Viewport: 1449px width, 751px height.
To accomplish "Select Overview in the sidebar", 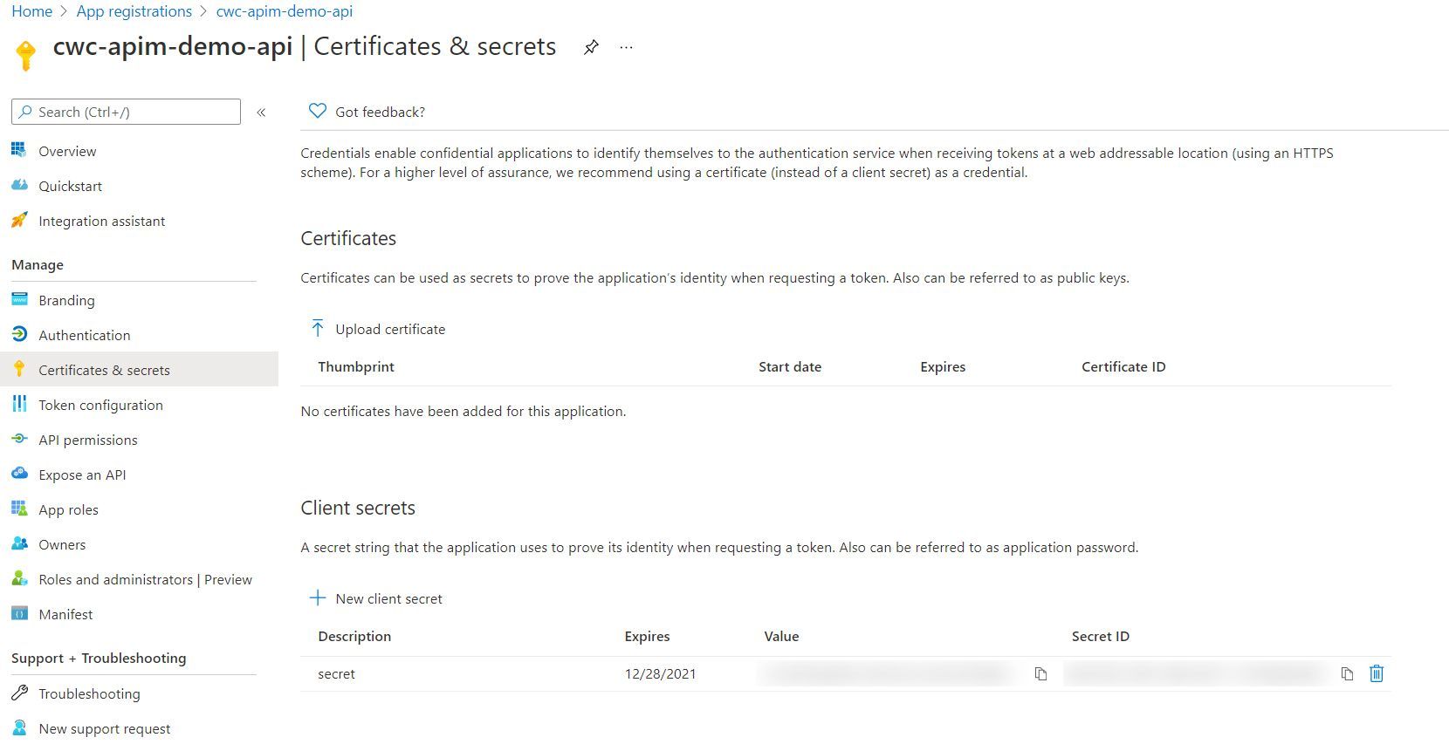I will click(67, 151).
